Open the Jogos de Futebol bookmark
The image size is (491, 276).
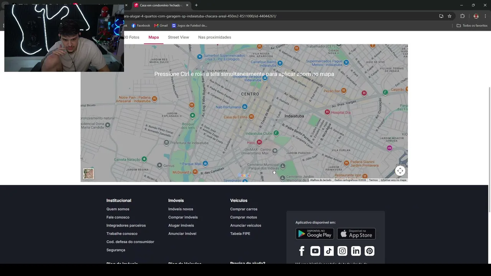[189, 26]
